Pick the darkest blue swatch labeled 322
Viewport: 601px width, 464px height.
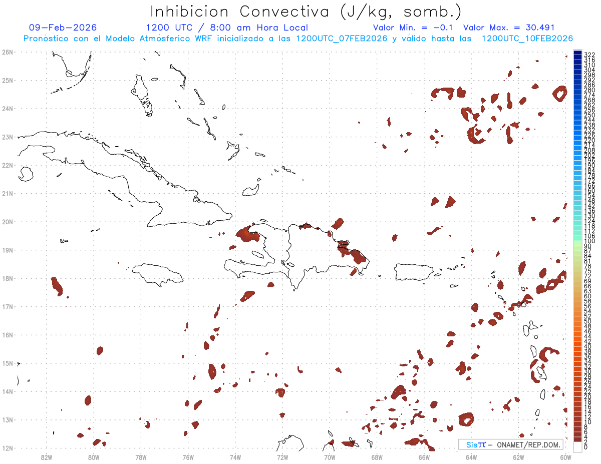click(x=577, y=52)
